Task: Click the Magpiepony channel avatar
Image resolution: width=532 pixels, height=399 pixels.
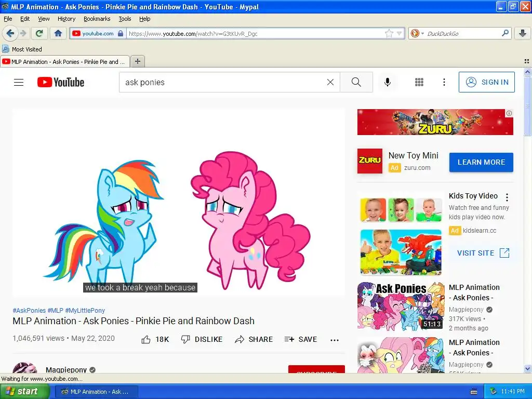Action: tap(25, 368)
